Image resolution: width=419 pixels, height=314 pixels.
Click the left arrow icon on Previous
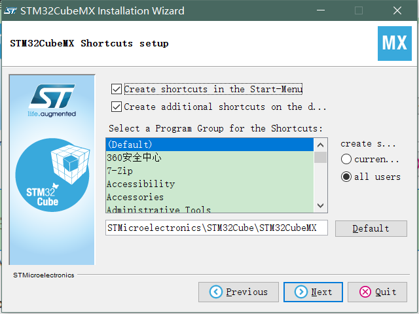(216, 292)
